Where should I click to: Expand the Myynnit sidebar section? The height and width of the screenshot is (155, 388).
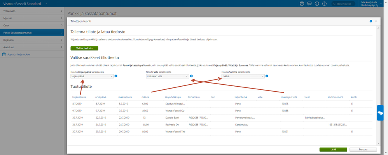32,18
